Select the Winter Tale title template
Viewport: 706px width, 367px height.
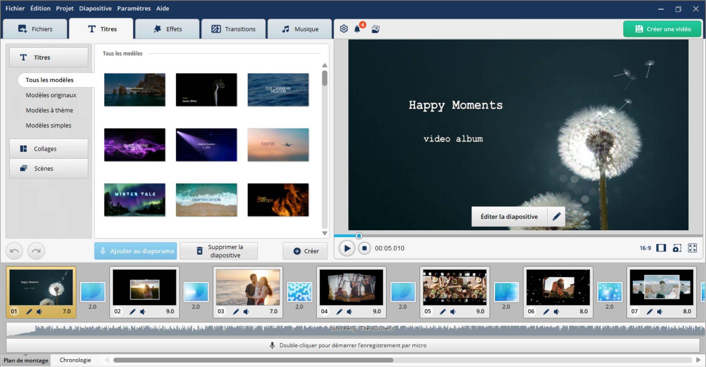pos(135,200)
